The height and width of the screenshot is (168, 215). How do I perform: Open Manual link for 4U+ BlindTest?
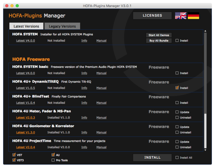coord(101,103)
